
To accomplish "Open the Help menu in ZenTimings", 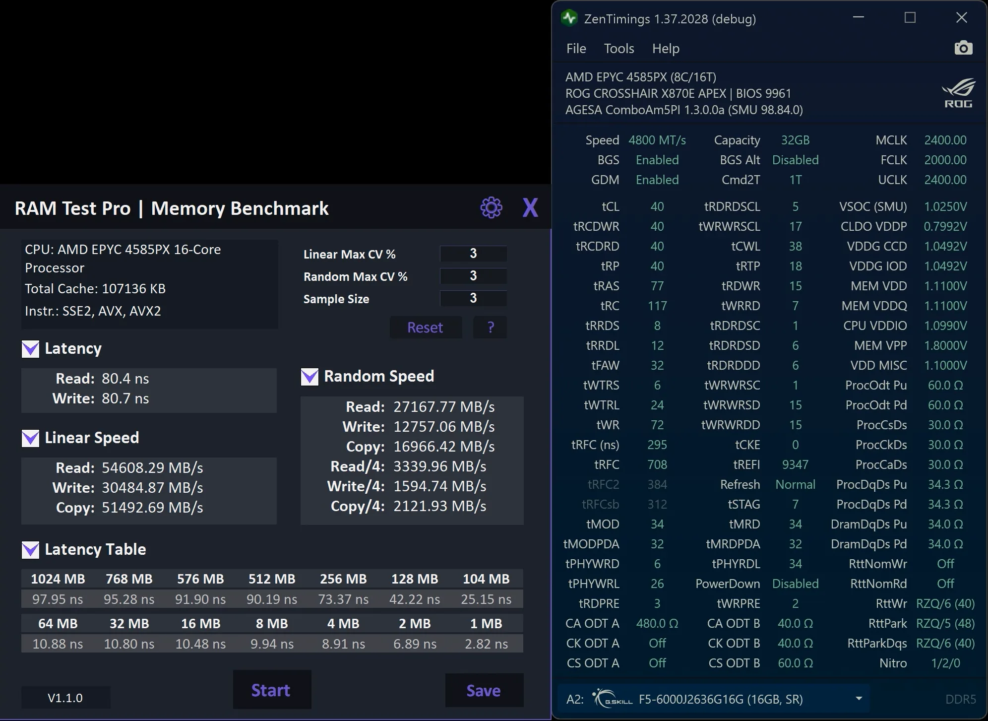I will click(666, 49).
